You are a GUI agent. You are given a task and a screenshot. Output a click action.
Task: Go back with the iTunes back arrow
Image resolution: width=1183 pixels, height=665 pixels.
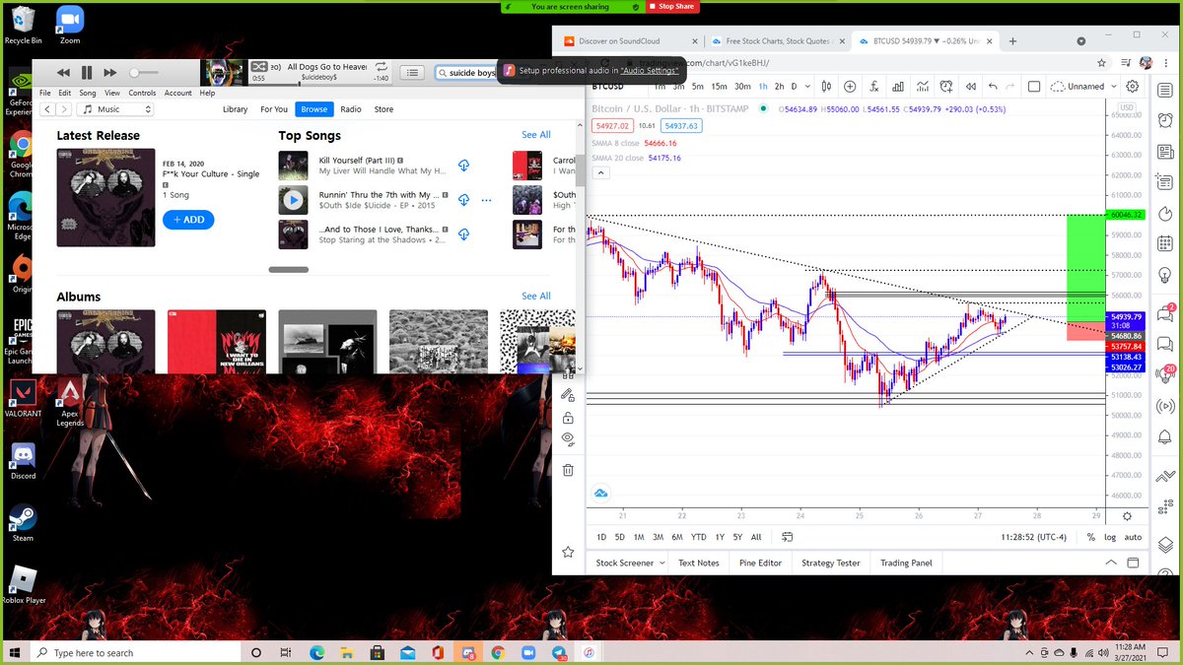point(45,109)
